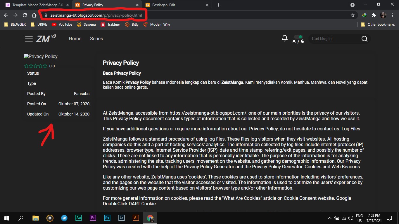The image size is (399, 224).
Task: Reload the page using refresh icon
Action: tap(25, 15)
